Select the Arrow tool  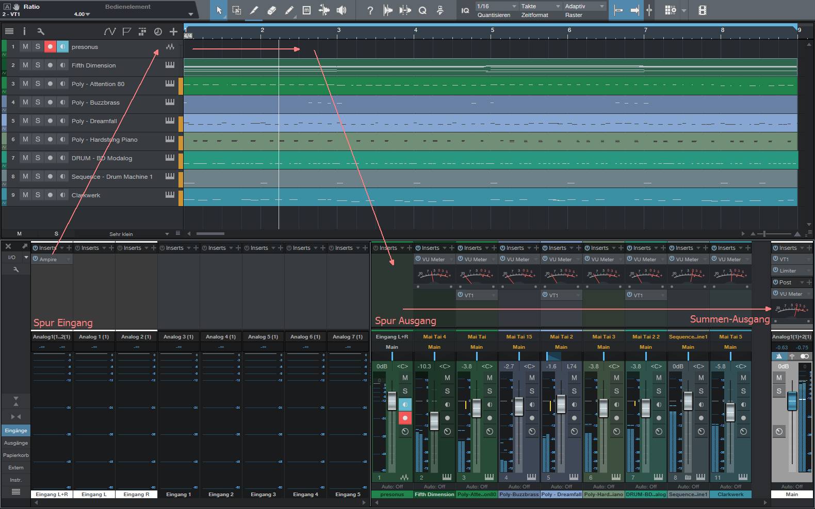click(x=219, y=10)
